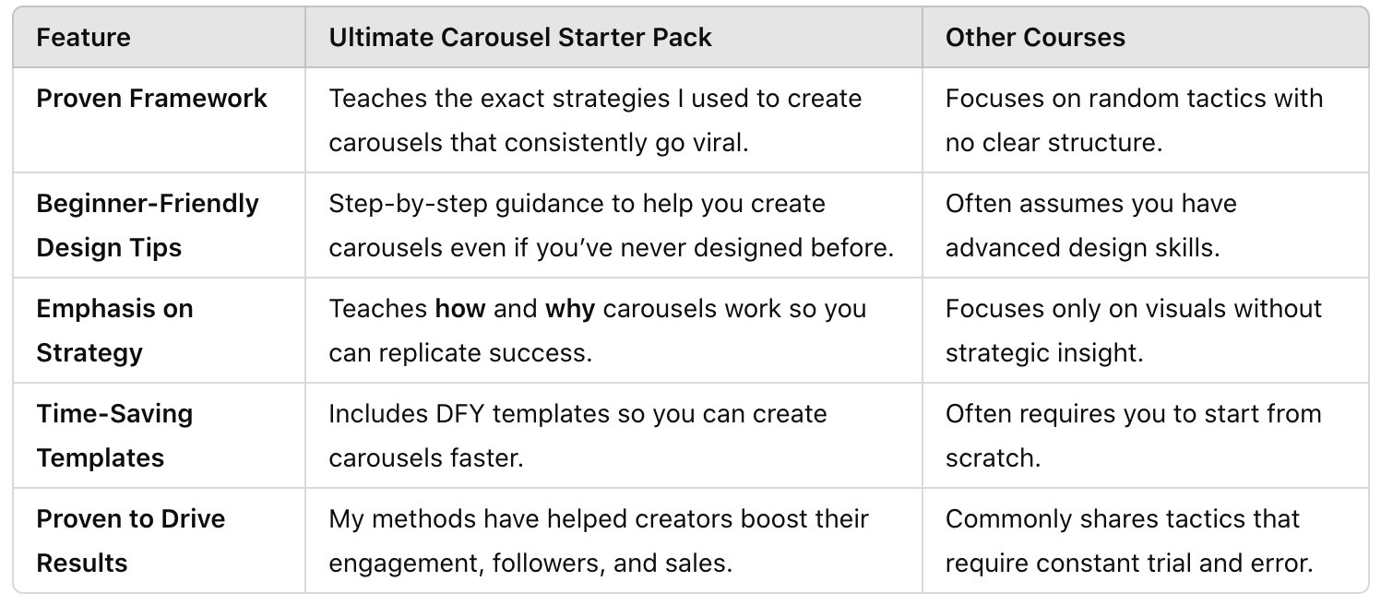This screenshot has height=605, width=1381.
Task: Click the Proven to Drive Results label
Action: tap(131, 540)
